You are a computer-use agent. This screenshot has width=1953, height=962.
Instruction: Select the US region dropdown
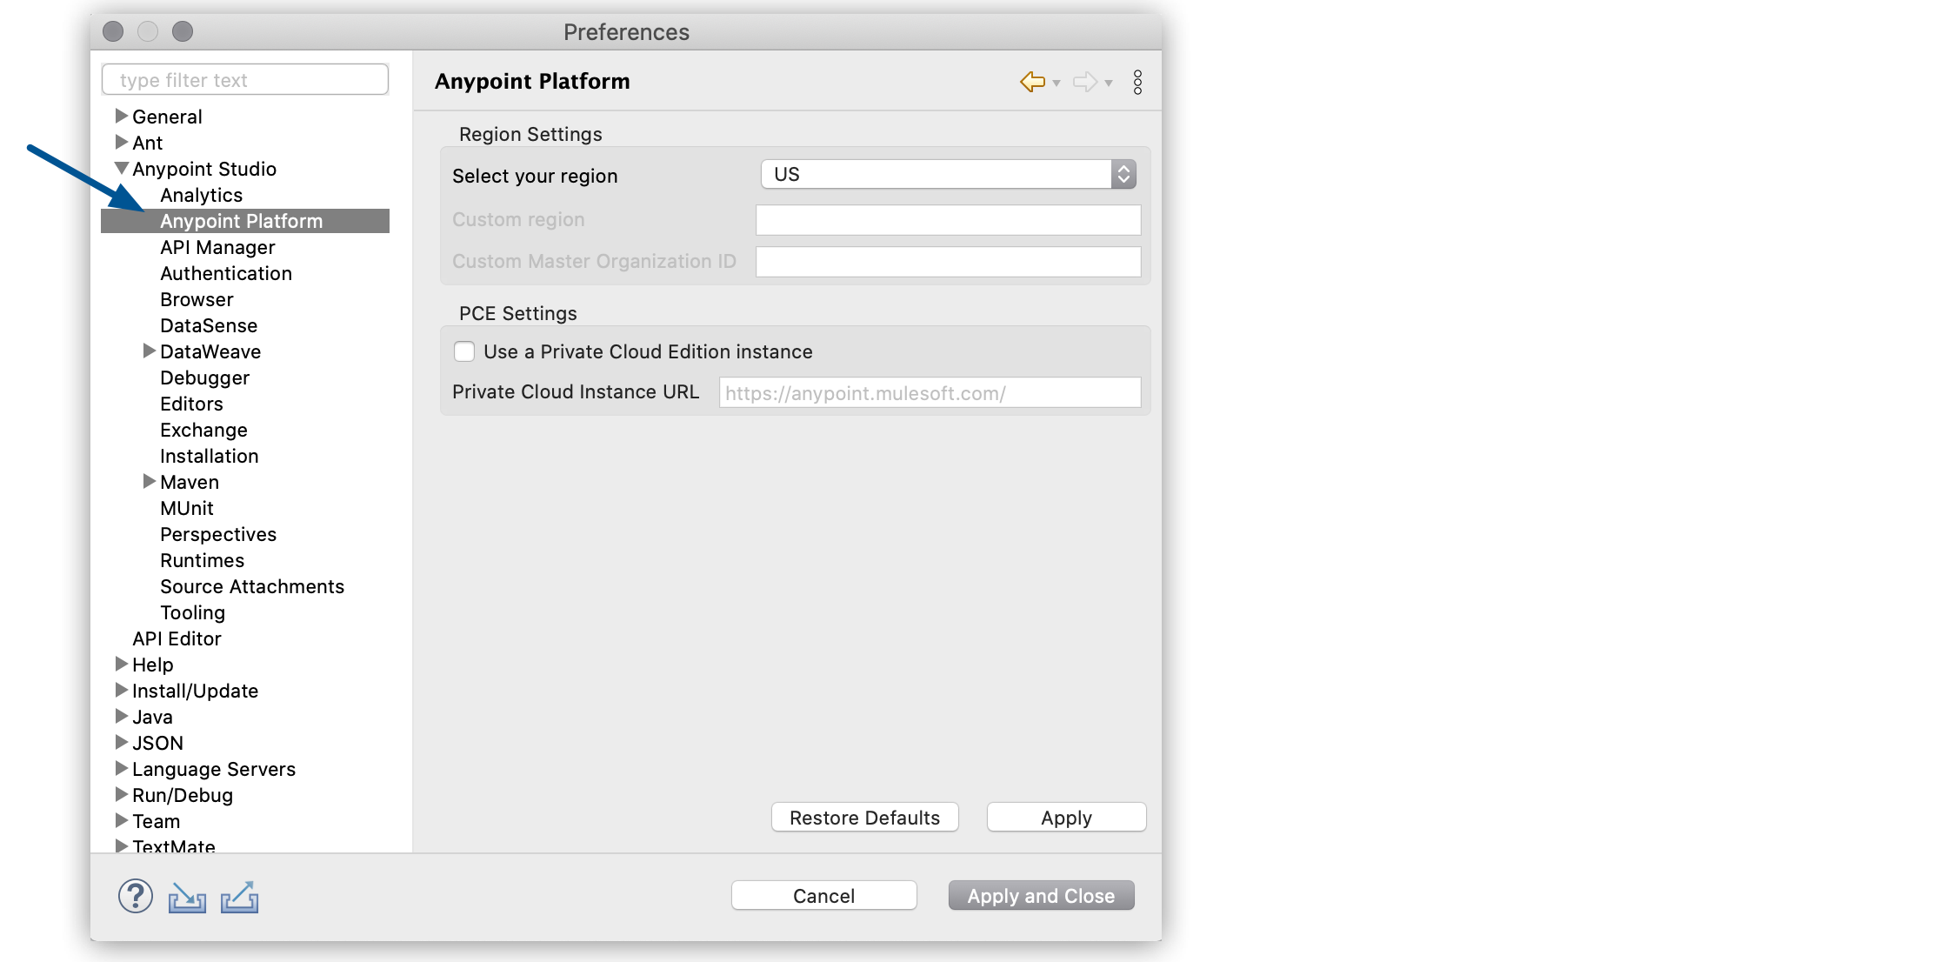coord(949,175)
